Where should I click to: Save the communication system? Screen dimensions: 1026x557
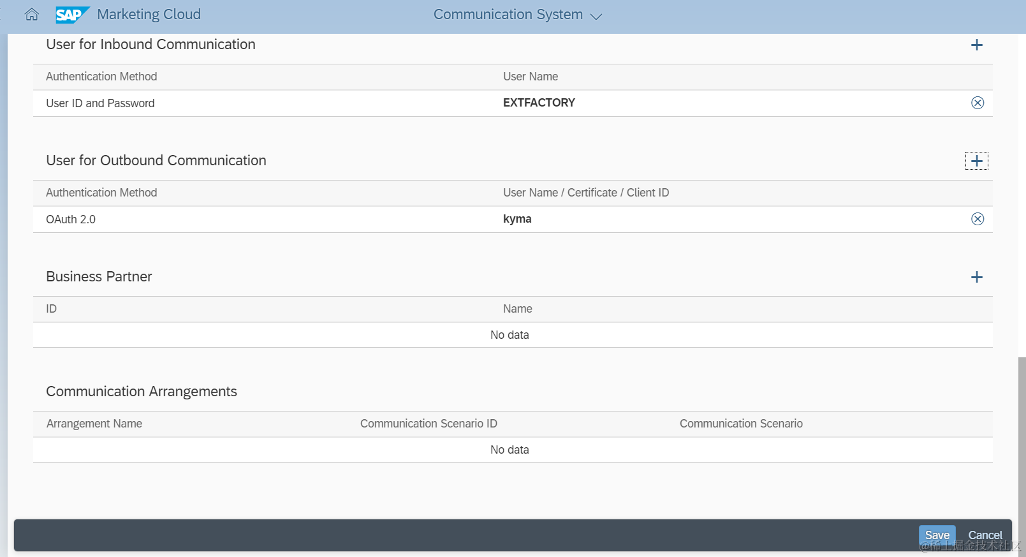[937, 535]
